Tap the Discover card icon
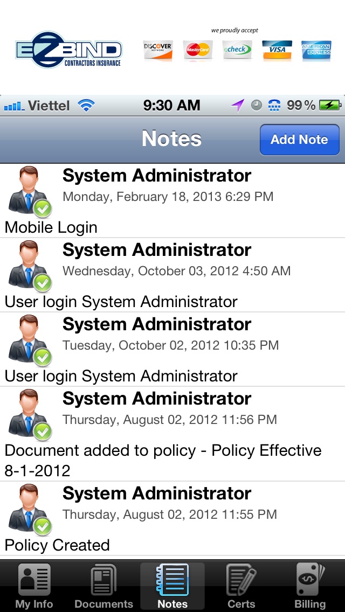Viewport: 345px width, 612px height. coord(157,50)
